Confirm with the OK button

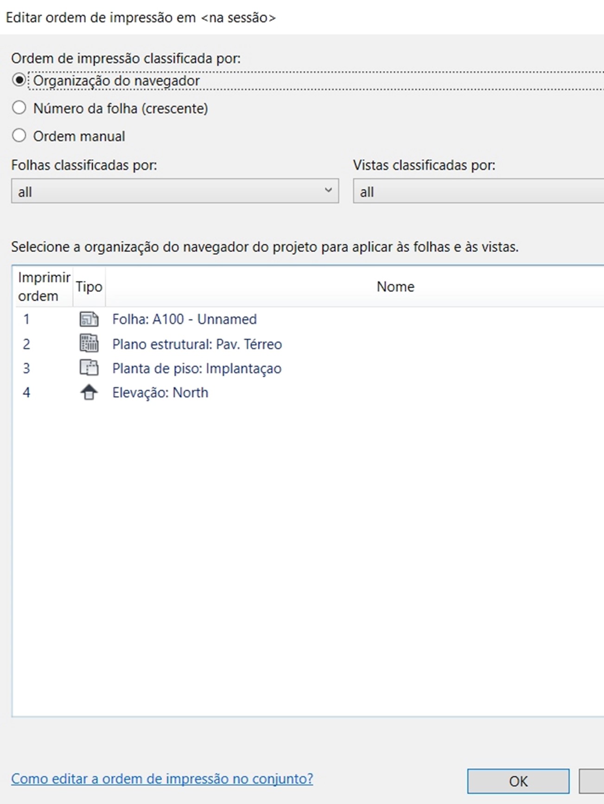pyautogui.click(x=518, y=781)
